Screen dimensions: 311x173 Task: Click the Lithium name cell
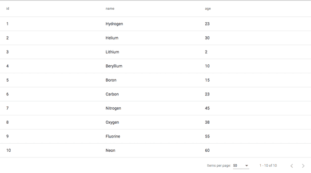112,52
